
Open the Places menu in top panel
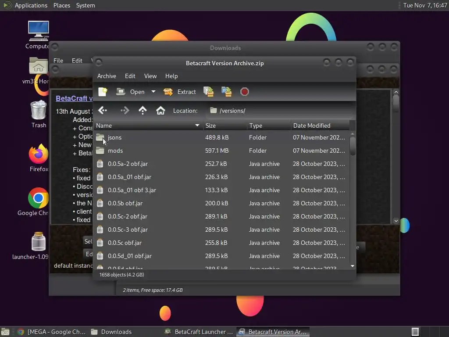point(61,5)
